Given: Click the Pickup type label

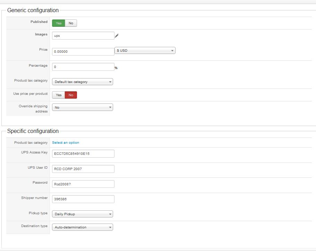Looking at the screenshot, I should (38, 213).
